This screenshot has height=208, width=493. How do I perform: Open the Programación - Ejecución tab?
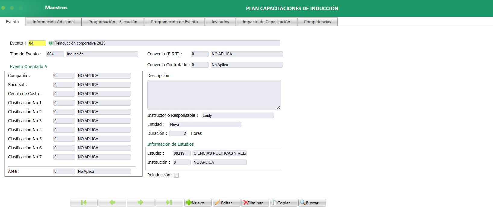tap(113, 22)
